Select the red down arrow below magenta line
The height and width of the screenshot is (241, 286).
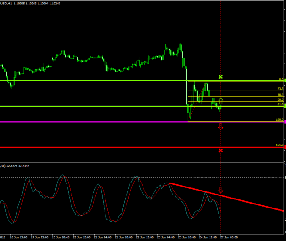click(220, 127)
